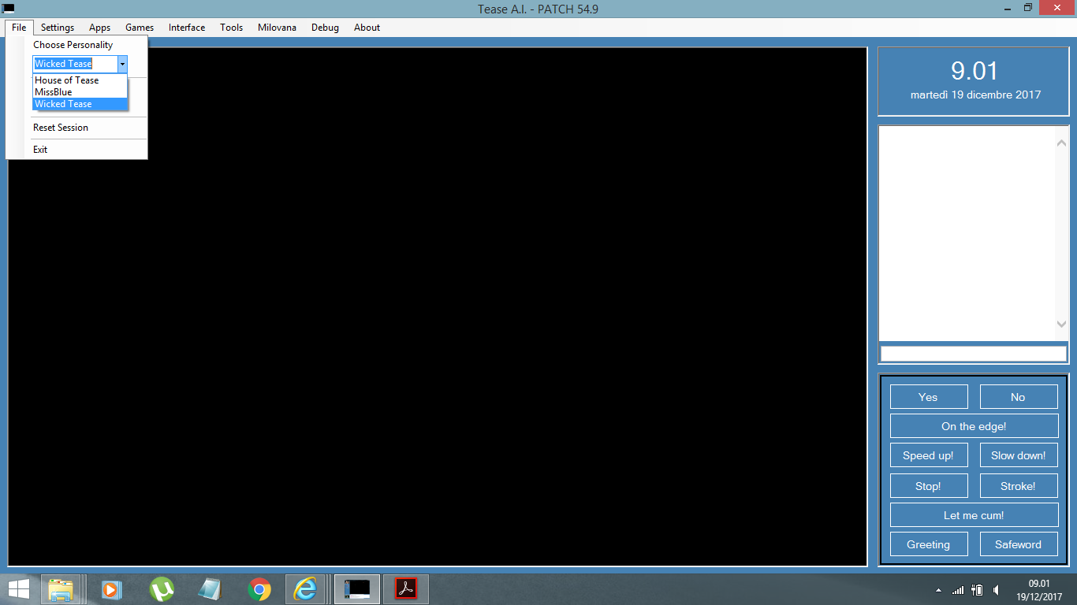Launch Windows Media Player from the taskbar
The image size is (1077, 605).
[111, 589]
